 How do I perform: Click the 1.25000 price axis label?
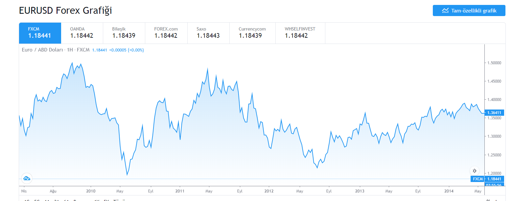pyautogui.click(x=494, y=155)
